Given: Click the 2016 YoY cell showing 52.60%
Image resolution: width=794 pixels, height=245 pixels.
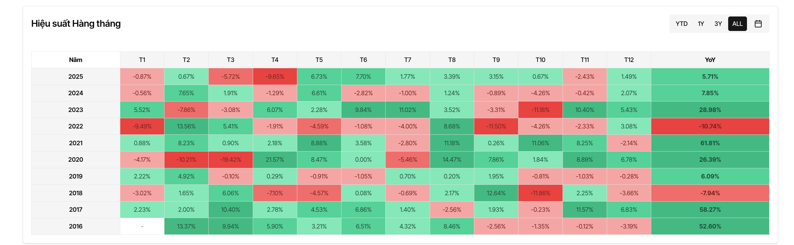Looking at the screenshot, I should pyautogui.click(x=710, y=226).
